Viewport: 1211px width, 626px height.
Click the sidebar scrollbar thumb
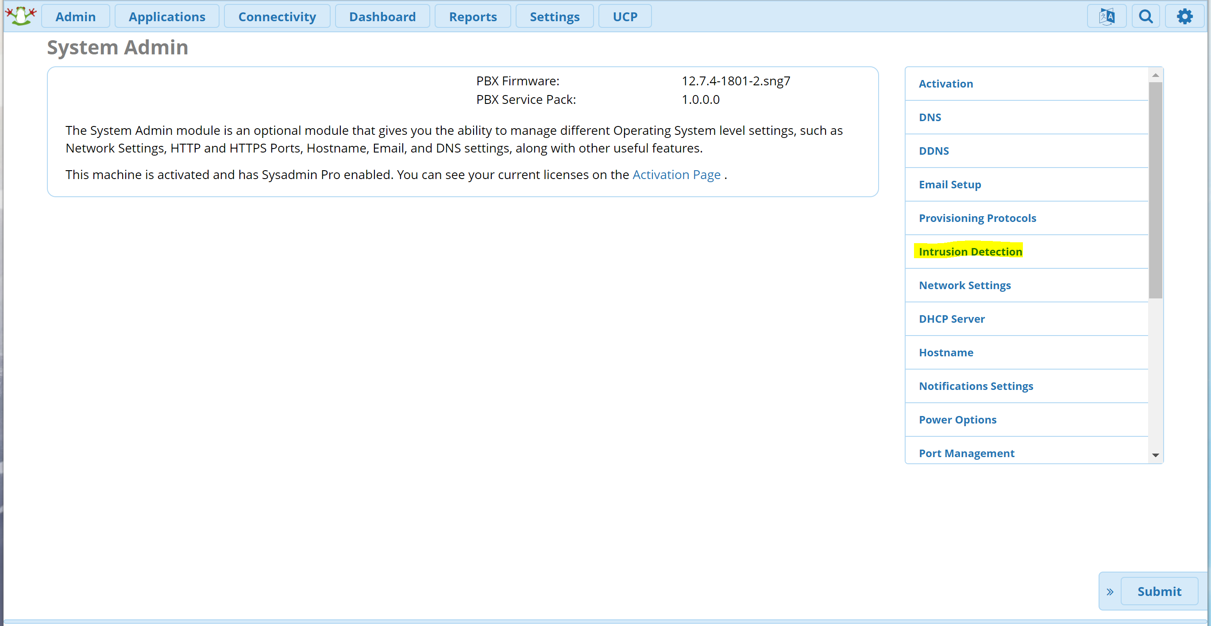click(1155, 190)
